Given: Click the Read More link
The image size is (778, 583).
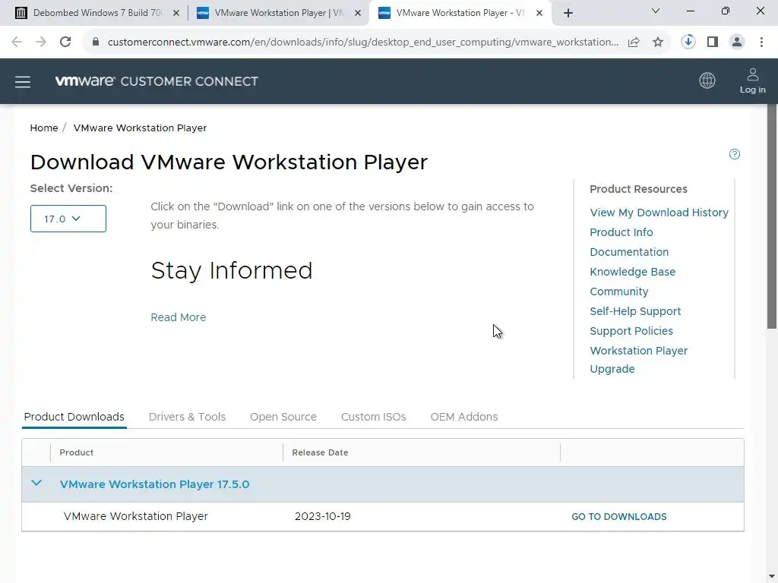Looking at the screenshot, I should [x=178, y=317].
